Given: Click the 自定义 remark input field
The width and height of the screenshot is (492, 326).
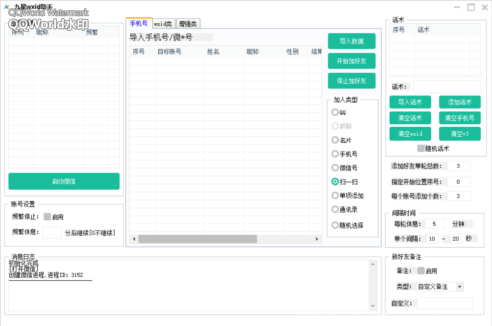Looking at the screenshot, I should [x=445, y=303].
